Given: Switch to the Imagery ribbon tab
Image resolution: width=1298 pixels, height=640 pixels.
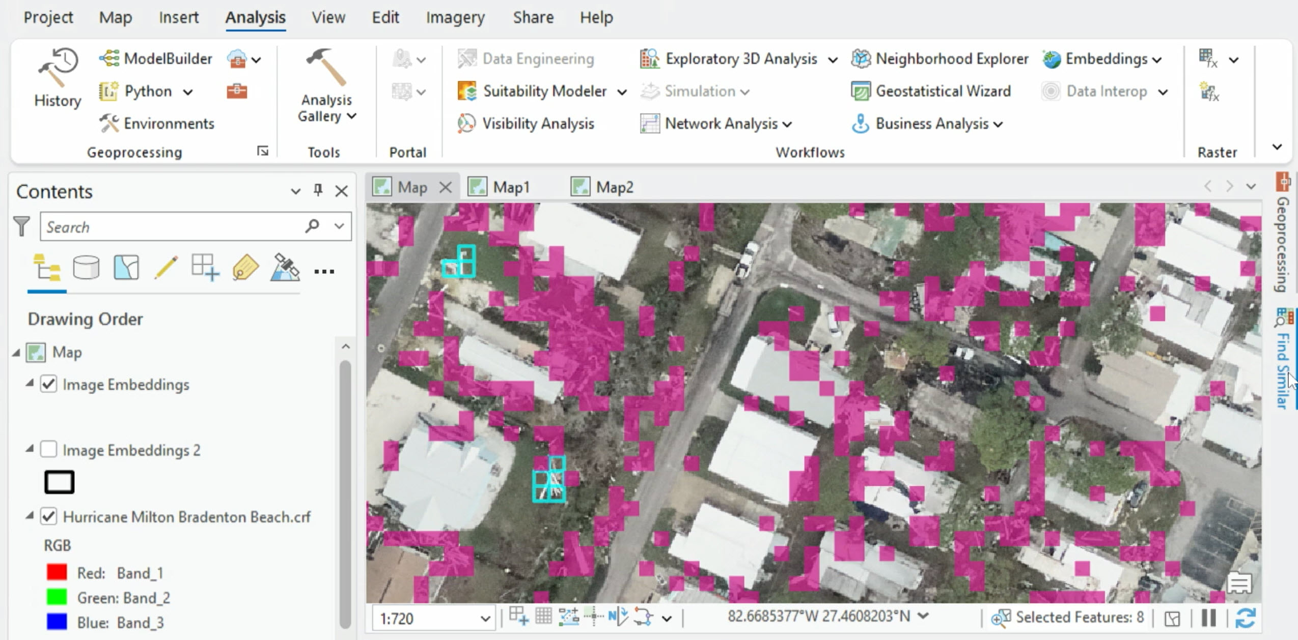Looking at the screenshot, I should [x=455, y=17].
